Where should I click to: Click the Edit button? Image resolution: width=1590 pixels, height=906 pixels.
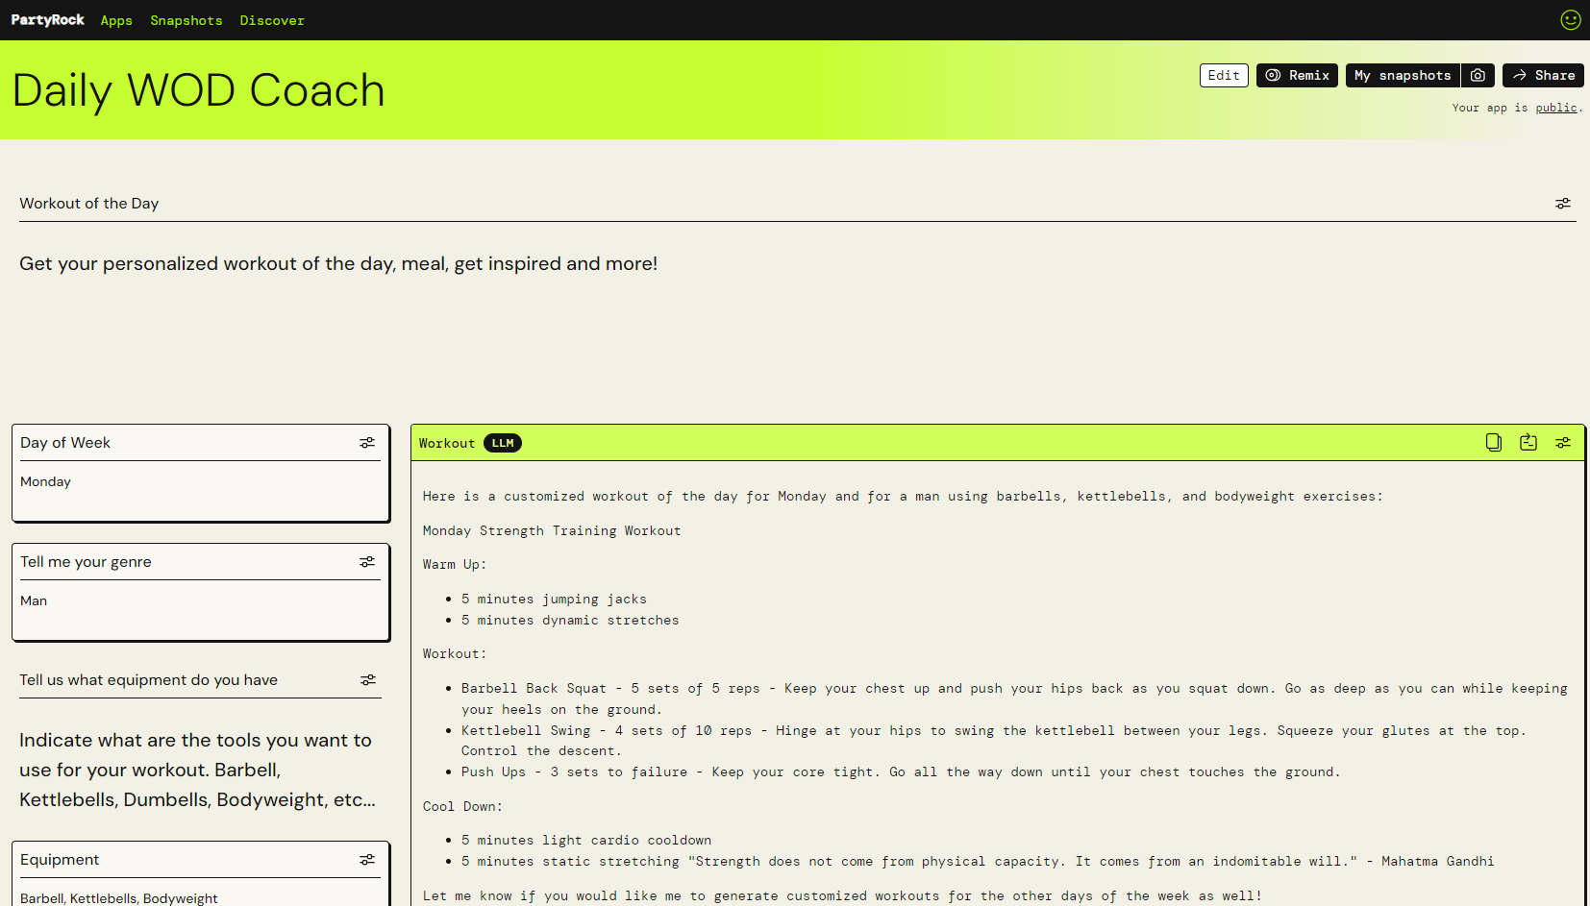click(1223, 75)
